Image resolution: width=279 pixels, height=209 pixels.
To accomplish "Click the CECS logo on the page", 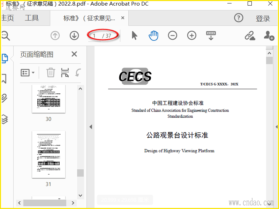I will [135, 76].
